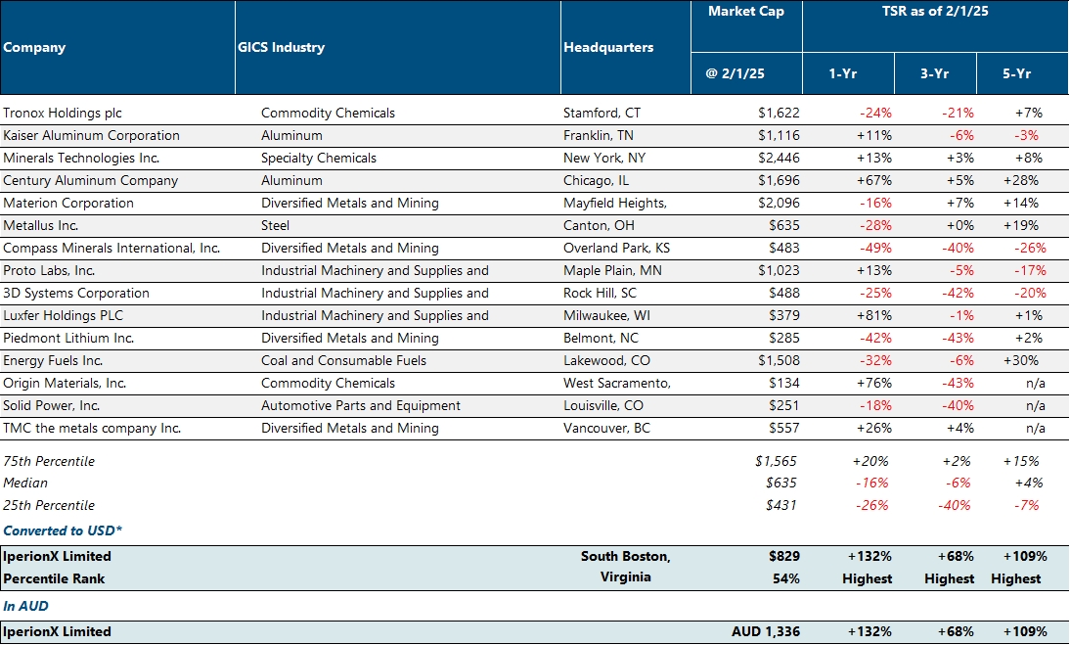Image resolution: width=1070 pixels, height=645 pixels.
Task: Select the 5-Yr column subheader
Action: point(1015,73)
